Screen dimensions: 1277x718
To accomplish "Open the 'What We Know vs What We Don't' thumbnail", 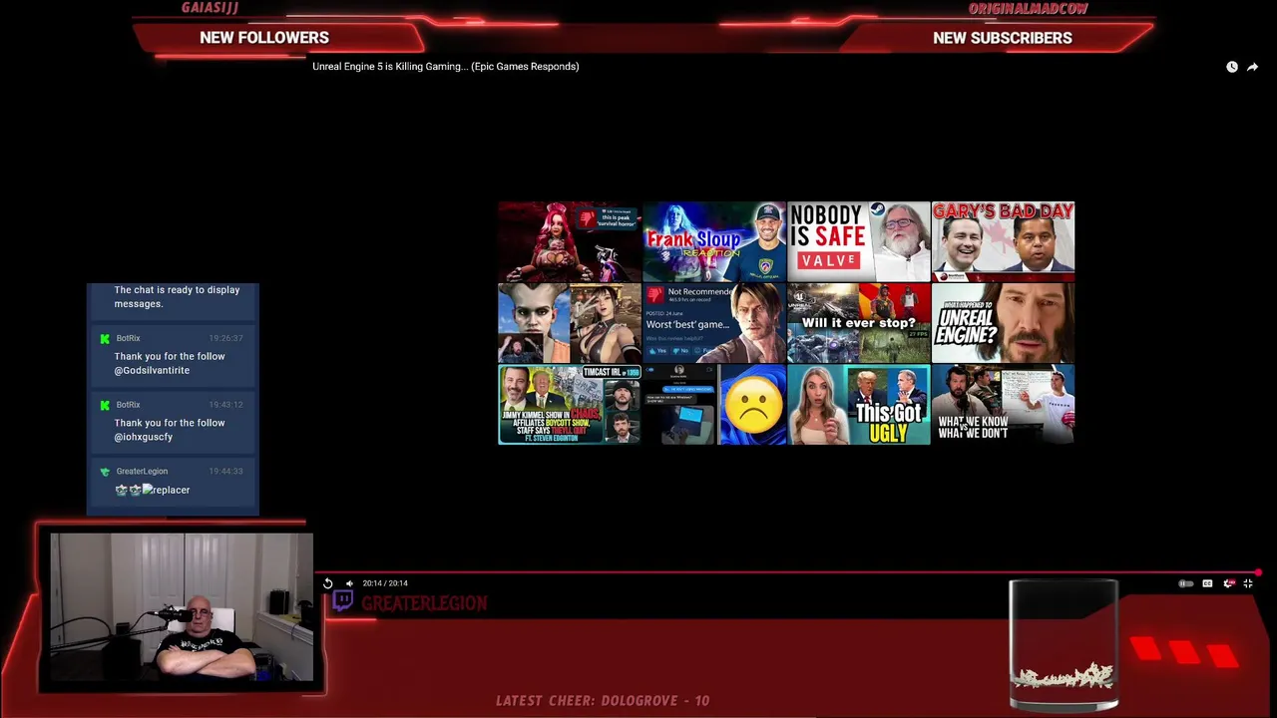I will click(1004, 404).
